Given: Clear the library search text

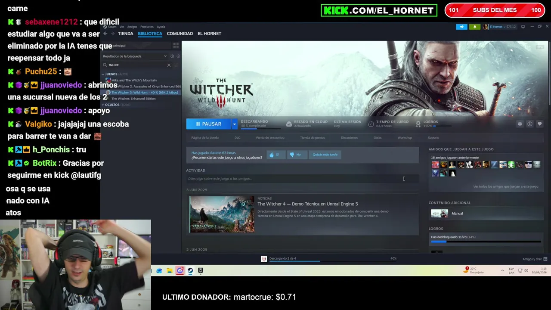Looking at the screenshot, I should click(169, 65).
